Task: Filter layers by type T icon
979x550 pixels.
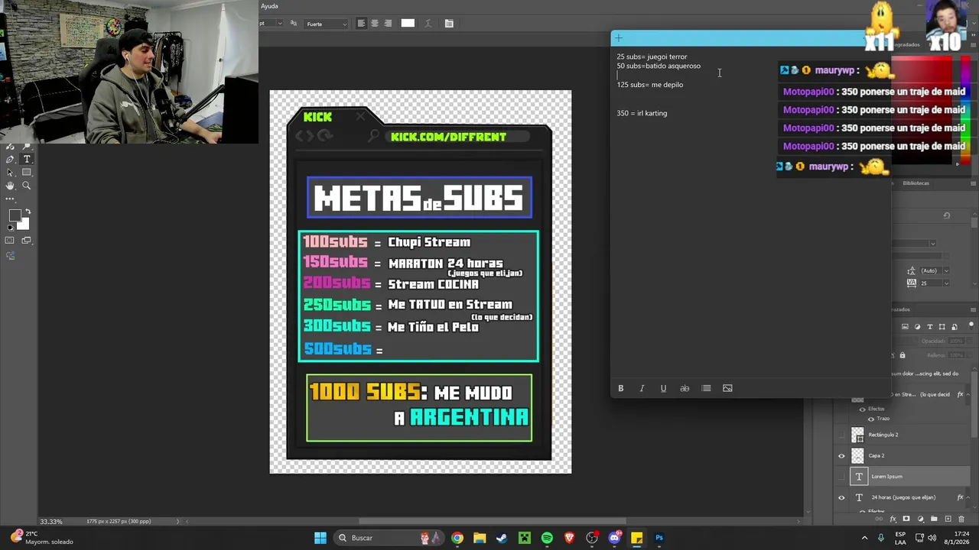Action: click(930, 327)
